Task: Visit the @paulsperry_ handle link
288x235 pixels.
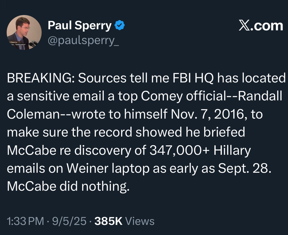Action: (x=83, y=41)
